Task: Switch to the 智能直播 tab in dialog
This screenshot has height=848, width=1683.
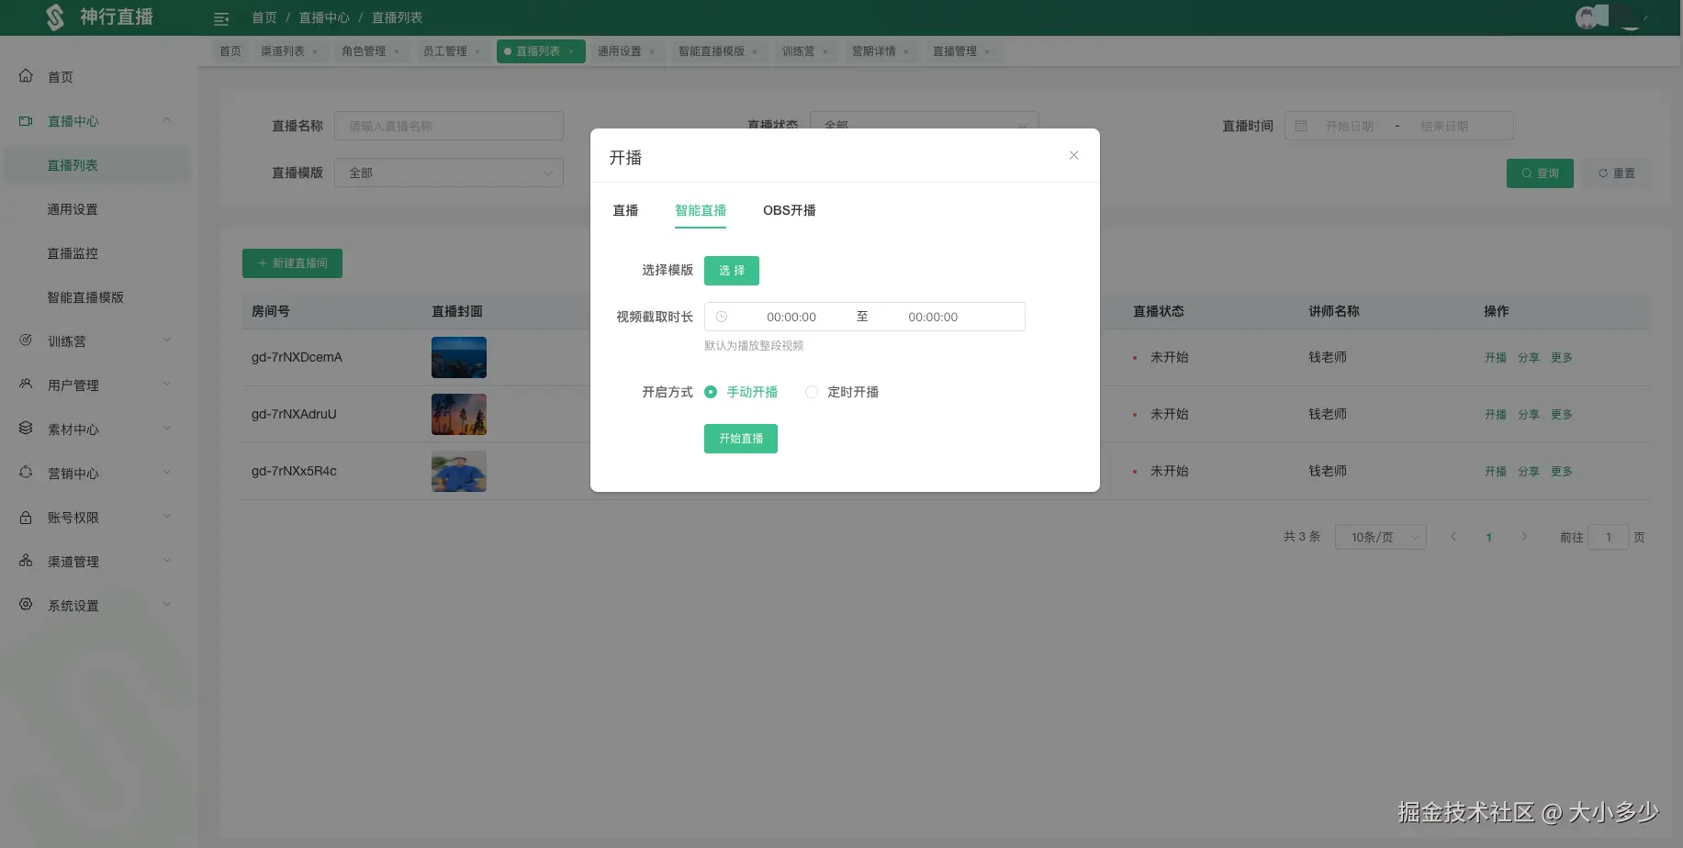Action: tap(701, 210)
